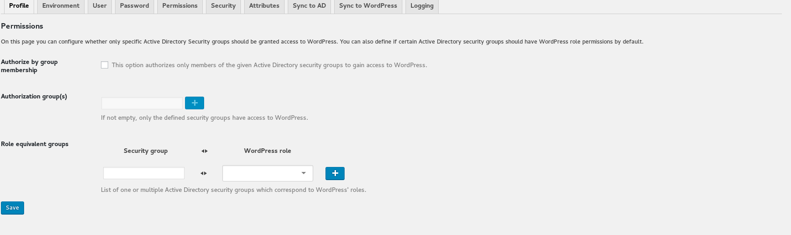This screenshot has height=235, width=791.
Task: Click the arrows icon beside security group input
Action: coord(204,173)
